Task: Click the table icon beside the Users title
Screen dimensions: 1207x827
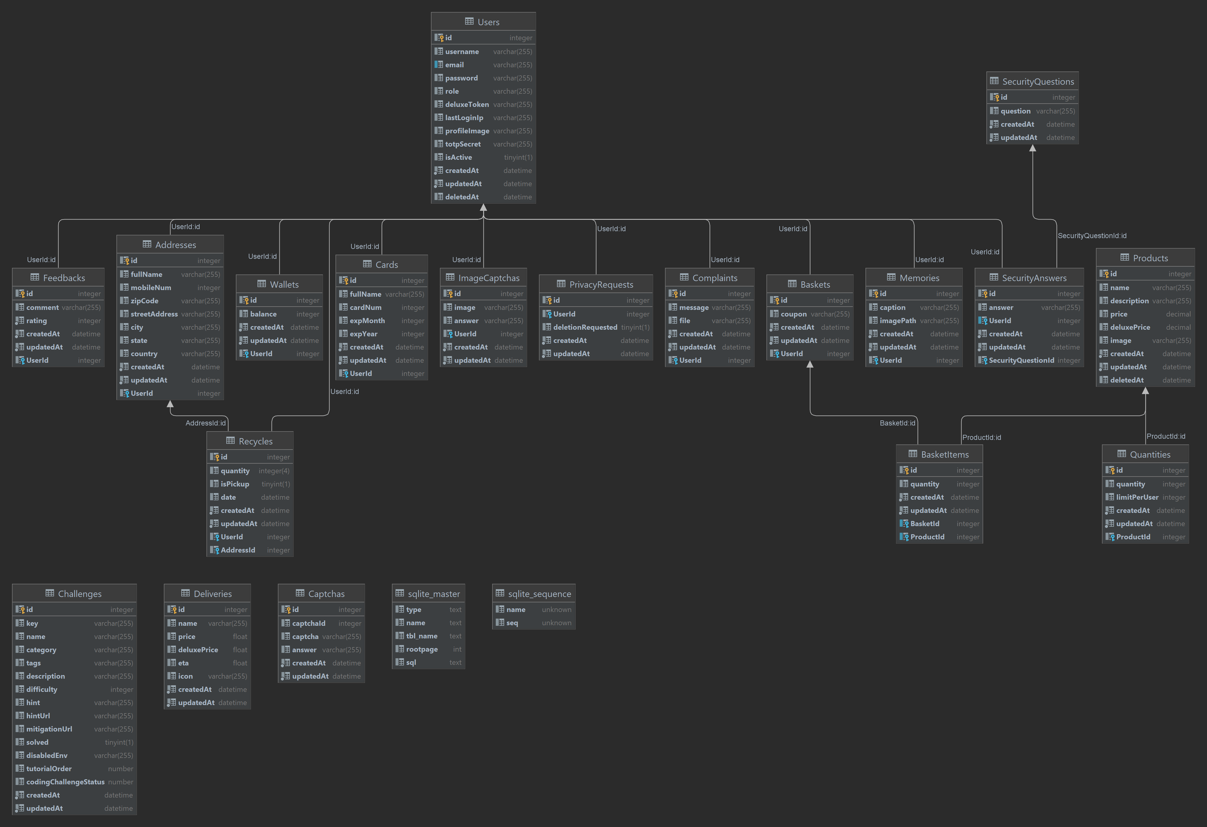Action: pyautogui.click(x=469, y=21)
